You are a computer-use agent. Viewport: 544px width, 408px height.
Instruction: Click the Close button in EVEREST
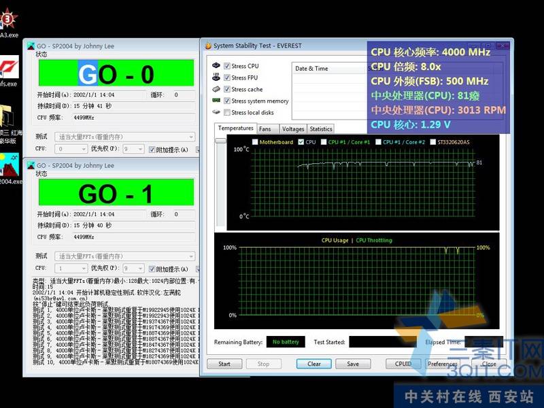[489, 364]
